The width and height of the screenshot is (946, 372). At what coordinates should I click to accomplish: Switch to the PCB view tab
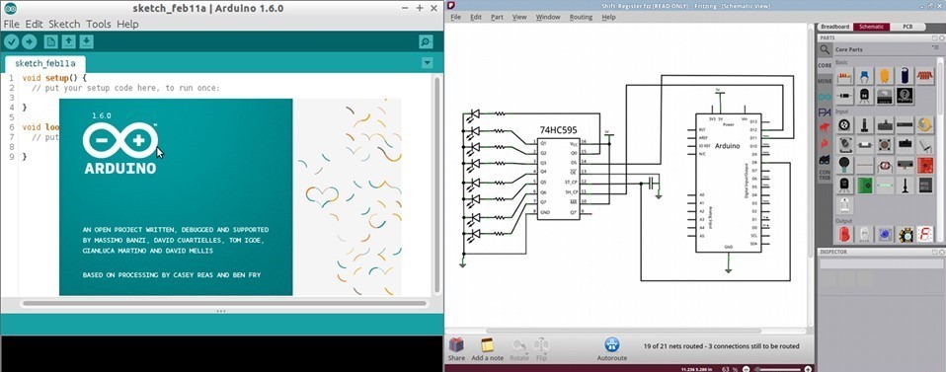coord(907,27)
